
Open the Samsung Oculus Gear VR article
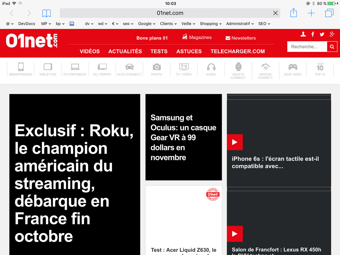coord(184,137)
